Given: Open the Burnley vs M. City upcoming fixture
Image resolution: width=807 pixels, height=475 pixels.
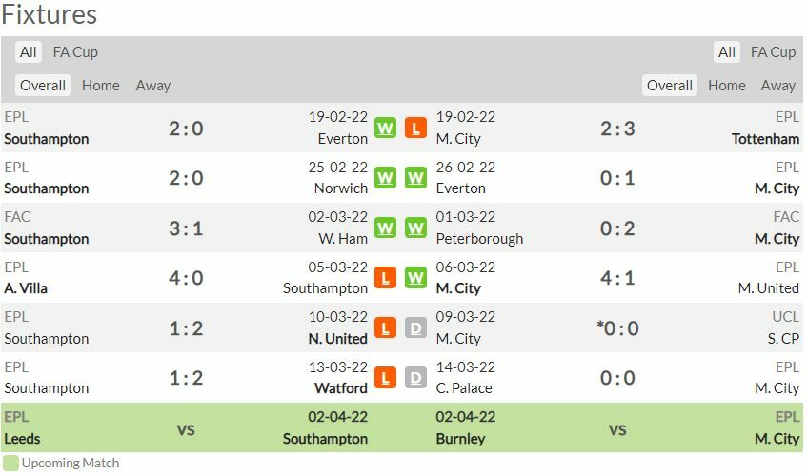Looking at the screenshot, I should click(x=617, y=429).
